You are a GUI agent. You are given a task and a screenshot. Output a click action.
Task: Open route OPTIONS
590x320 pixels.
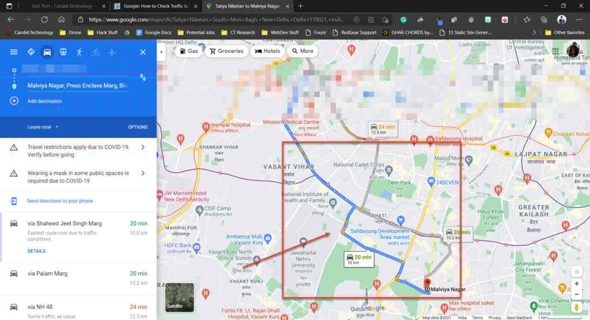138,127
